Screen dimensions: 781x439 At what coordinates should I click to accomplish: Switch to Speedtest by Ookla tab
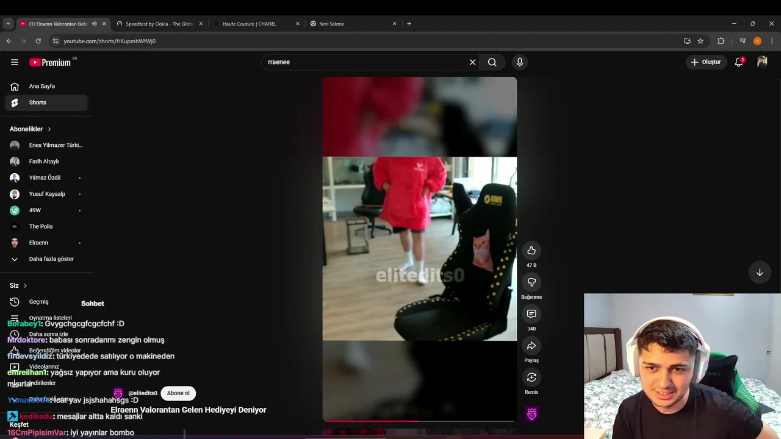pyautogui.click(x=159, y=24)
